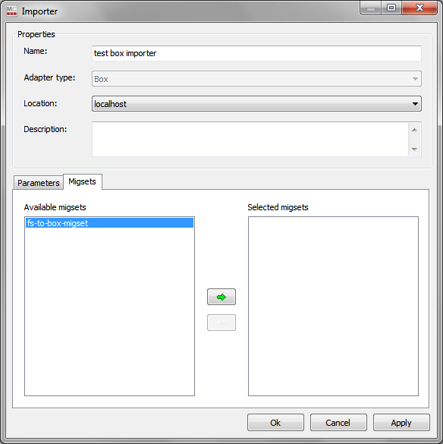
Task: Click the Description scroll up arrow
Action: click(x=414, y=130)
